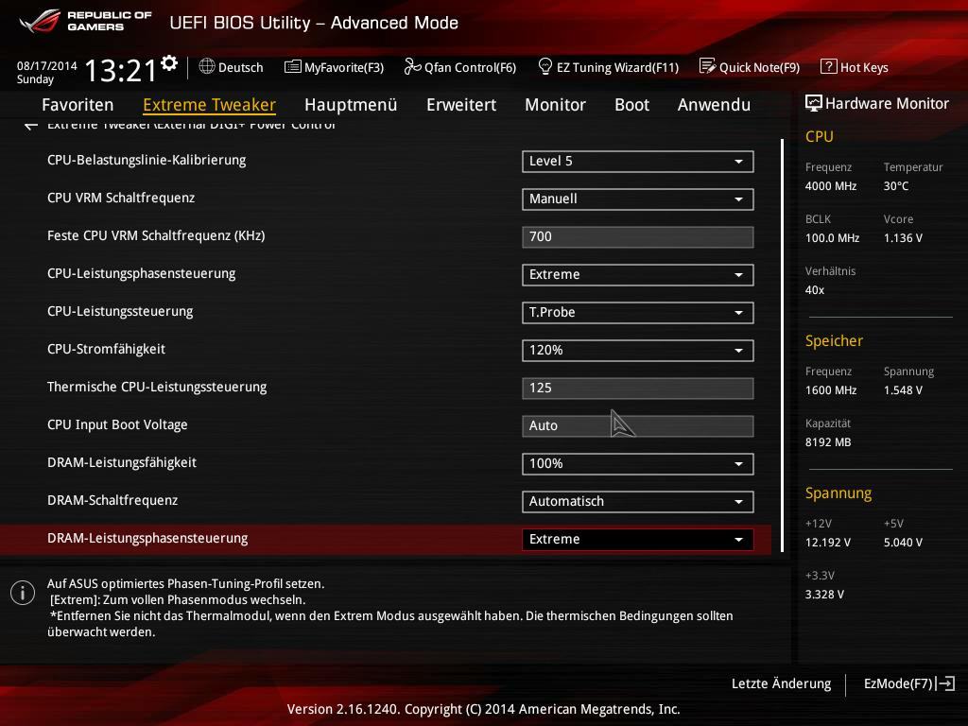
Task: Expand CPU-Belastungslinie-Kalibrierung Level 5 dropdown
Action: (x=638, y=161)
